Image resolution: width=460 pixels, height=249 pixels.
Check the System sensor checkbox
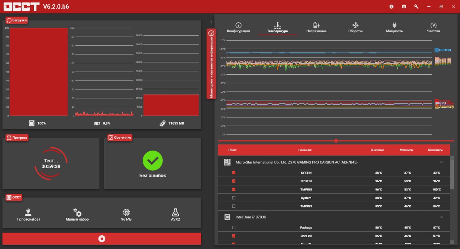pyautogui.click(x=234, y=198)
